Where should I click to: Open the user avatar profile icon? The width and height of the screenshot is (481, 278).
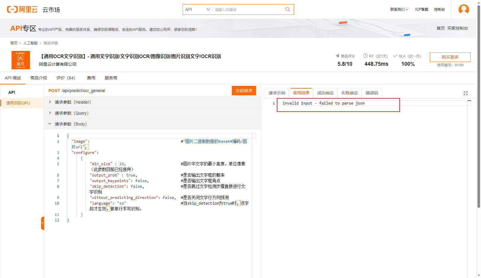pyautogui.click(x=464, y=9)
